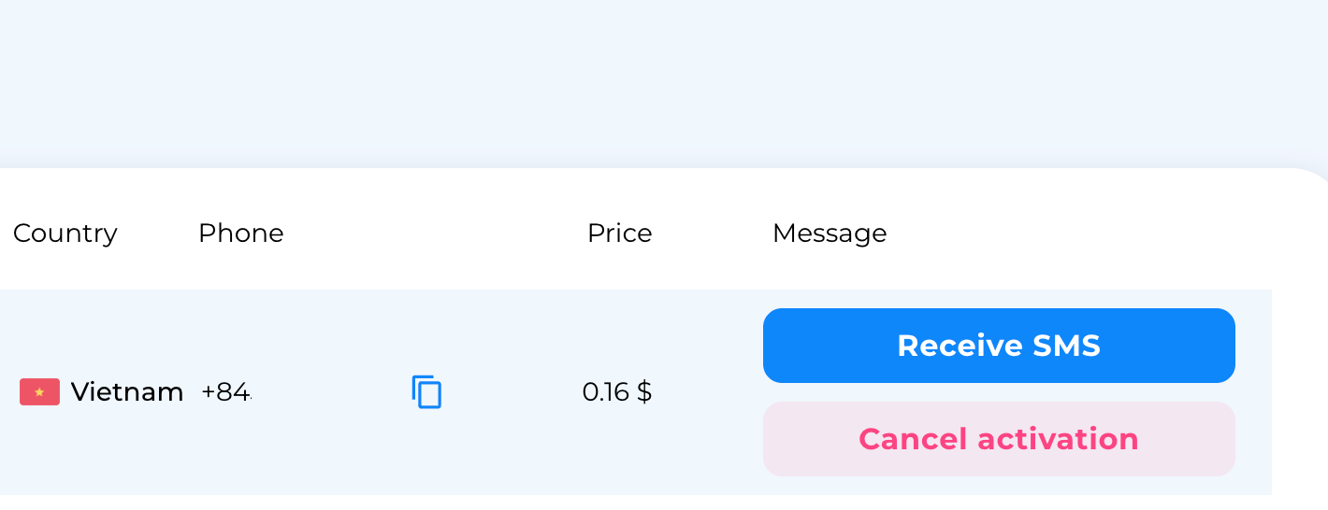Click the blue copy-to-clipboard icon
The image size is (1328, 510).
[x=426, y=391]
